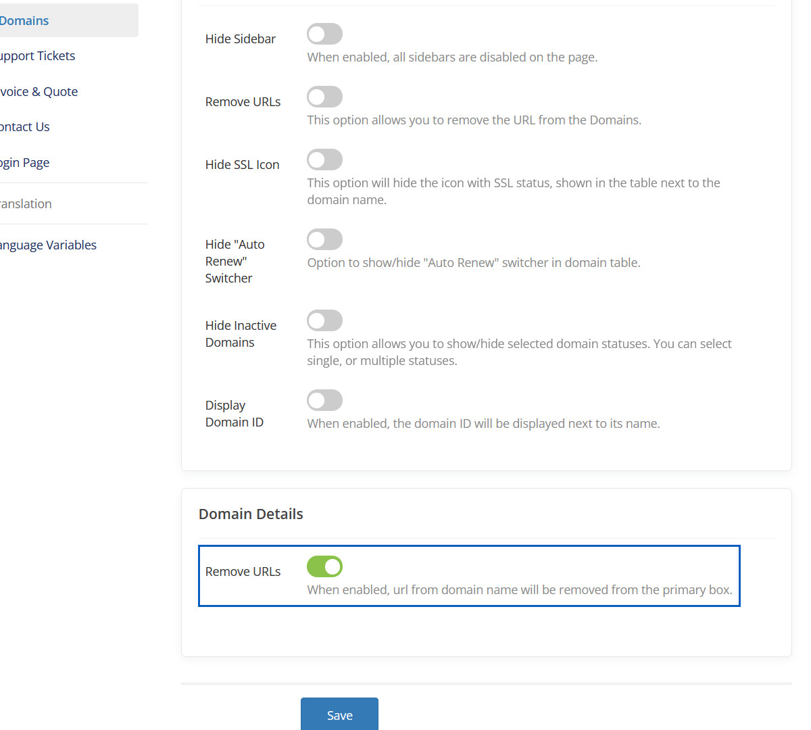Turn on Remove URLs switch below Hide Sidebar

click(324, 97)
